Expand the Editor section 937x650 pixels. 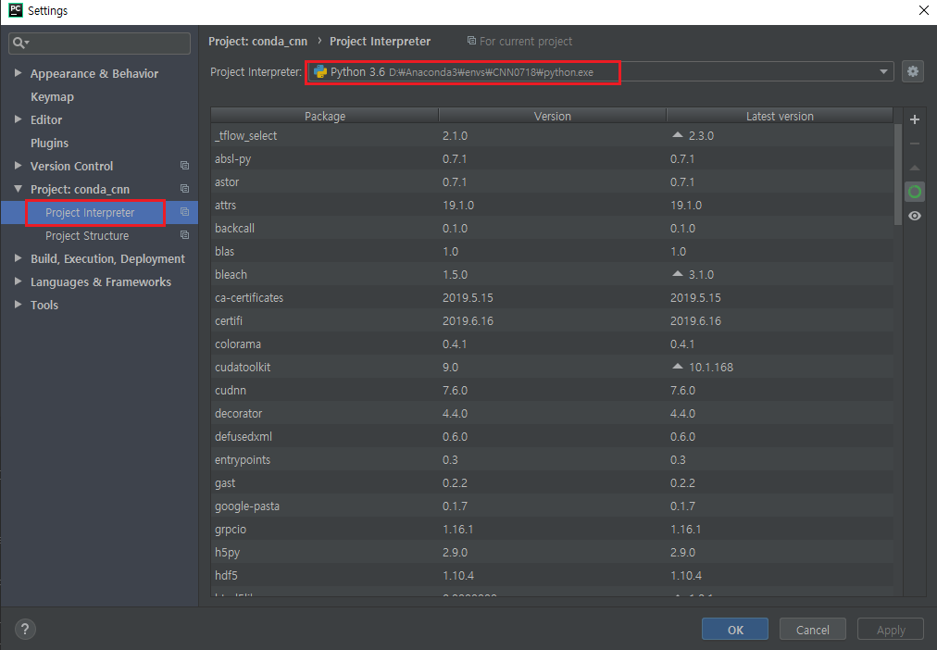click(18, 119)
